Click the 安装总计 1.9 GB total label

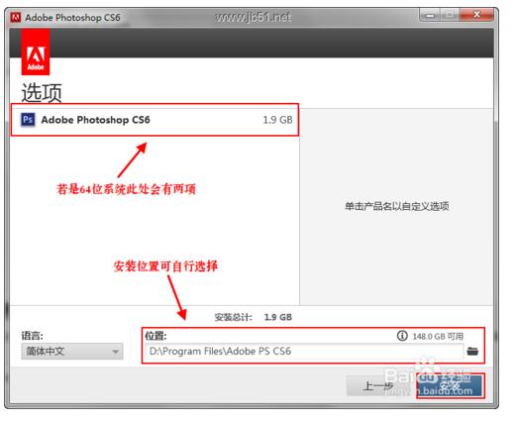tap(254, 317)
